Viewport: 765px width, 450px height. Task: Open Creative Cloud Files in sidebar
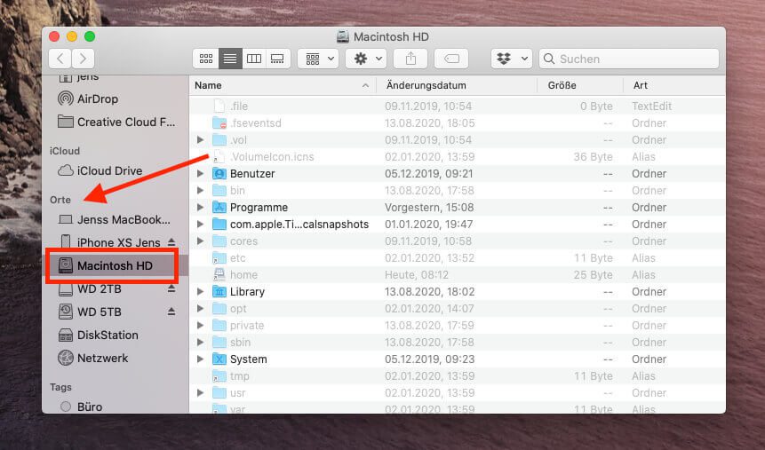click(116, 122)
